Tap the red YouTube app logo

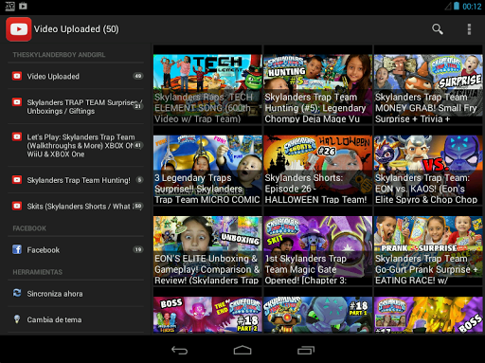click(x=19, y=29)
